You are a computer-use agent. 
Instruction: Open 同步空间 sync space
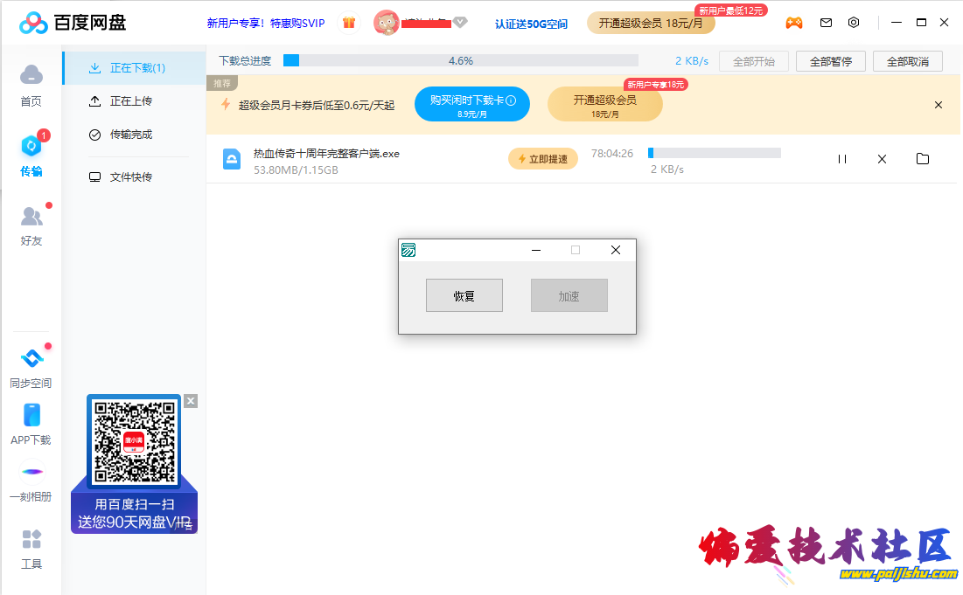(31, 367)
